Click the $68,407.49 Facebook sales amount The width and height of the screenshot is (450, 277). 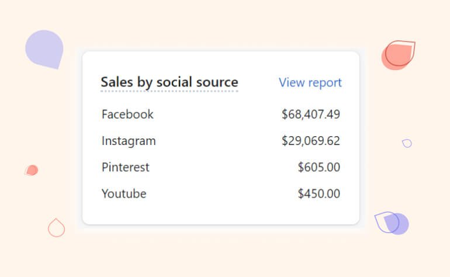[310, 114]
